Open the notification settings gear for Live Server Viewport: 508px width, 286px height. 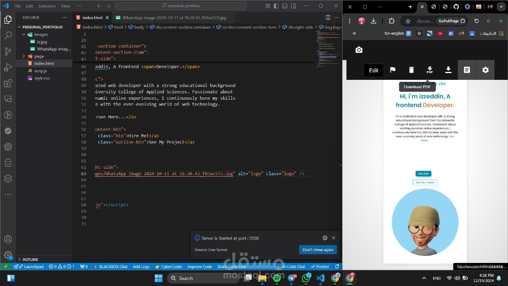[x=325, y=238]
